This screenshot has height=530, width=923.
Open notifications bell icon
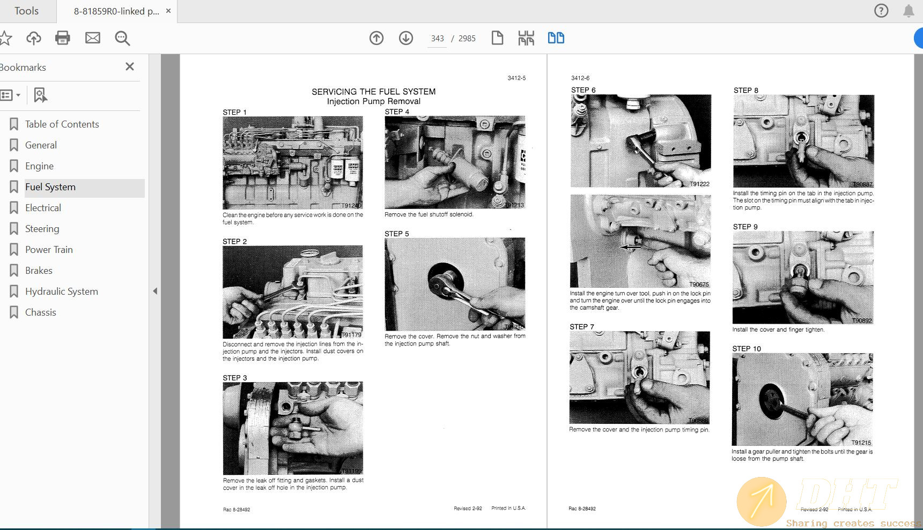[909, 11]
